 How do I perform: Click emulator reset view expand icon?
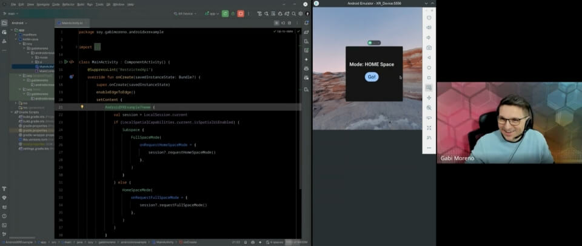pos(429,128)
